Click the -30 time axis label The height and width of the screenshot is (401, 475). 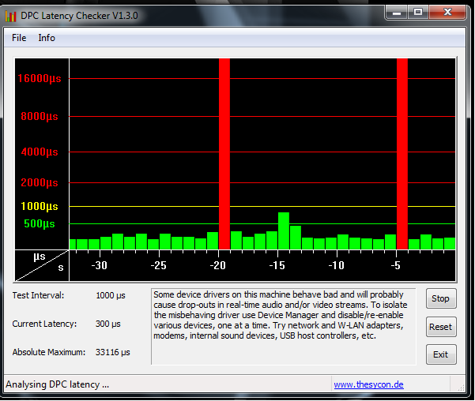tap(100, 265)
